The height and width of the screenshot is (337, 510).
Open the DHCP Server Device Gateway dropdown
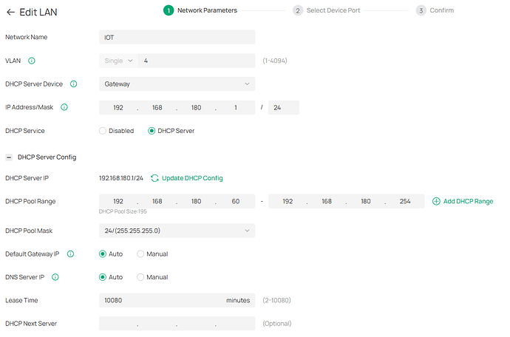(x=177, y=84)
